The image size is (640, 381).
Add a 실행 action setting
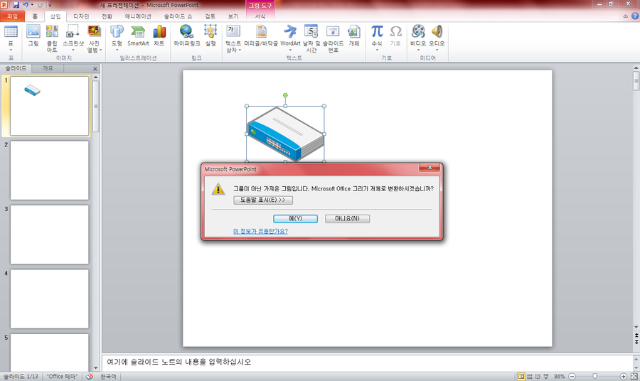(x=210, y=32)
